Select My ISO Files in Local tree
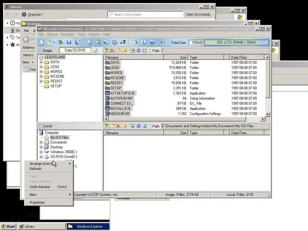The height and width of the screenshot is (231, 308). click(x=59, y=137)
